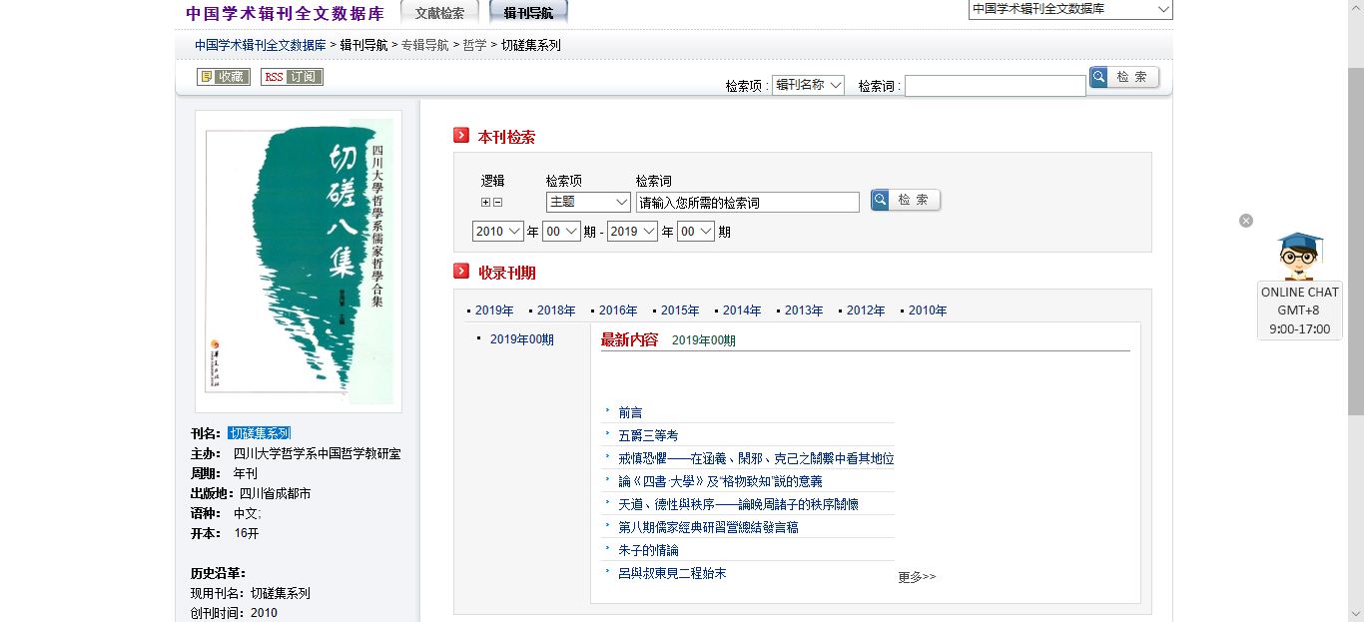Screen dimensions: 1364x622
Task: Open the 辑刊名称 search field dropdown
Action: coord(808,86)
